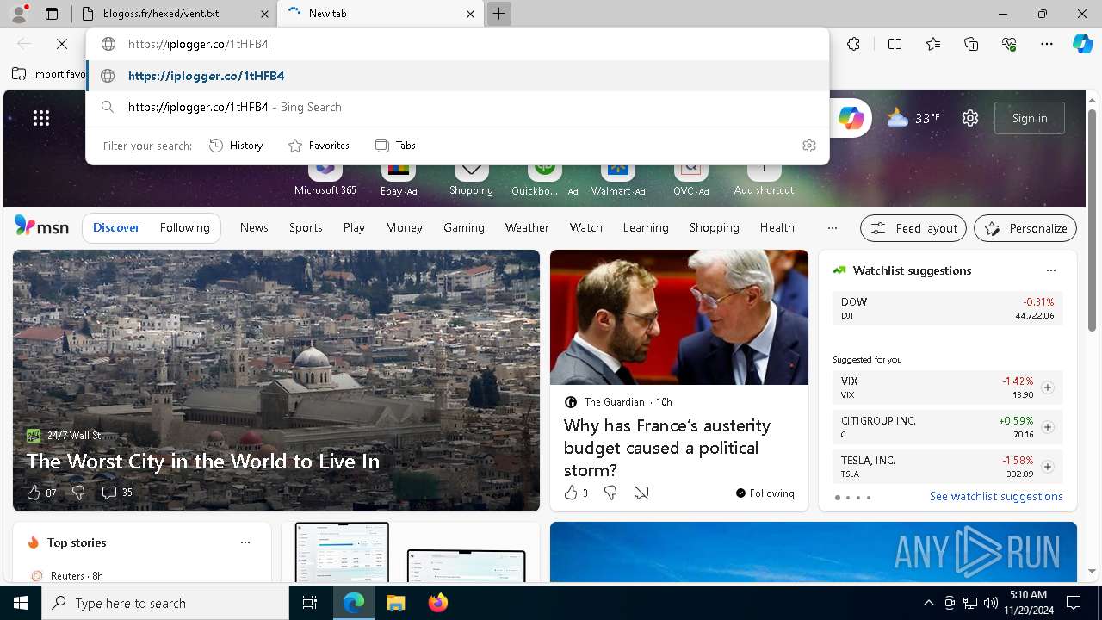The image size is (1102, 620).
Task: Open comments on Worst City article
Action: point(117,493)
